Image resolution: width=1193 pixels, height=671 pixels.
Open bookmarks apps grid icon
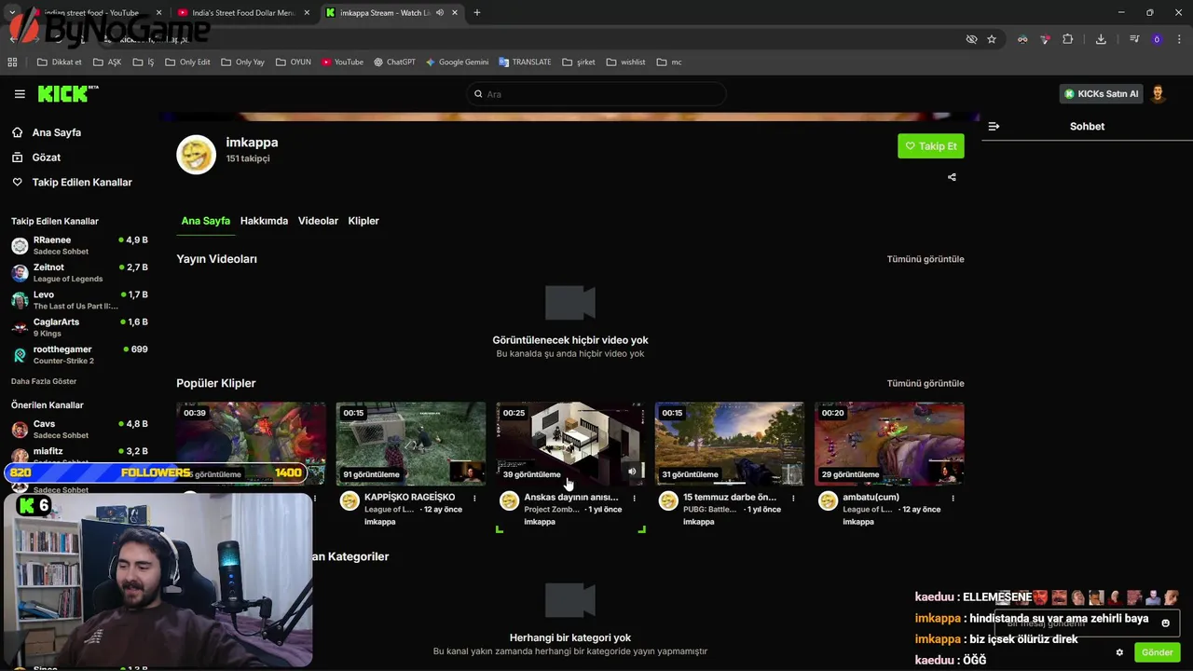tap(12, 62)
